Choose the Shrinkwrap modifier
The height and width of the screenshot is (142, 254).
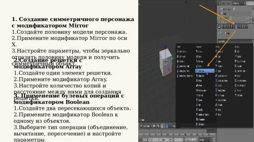point(219,95)
